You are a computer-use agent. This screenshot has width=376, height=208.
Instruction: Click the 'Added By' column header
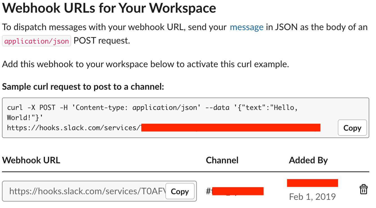[x=308, y=160]
